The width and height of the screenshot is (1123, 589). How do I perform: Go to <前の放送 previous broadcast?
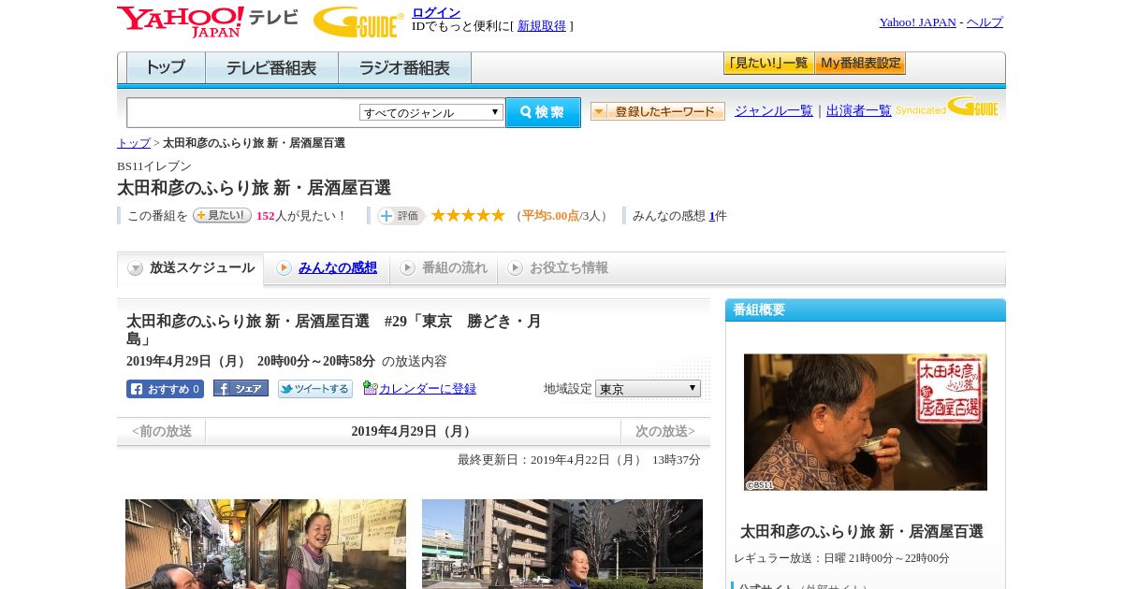162,431
